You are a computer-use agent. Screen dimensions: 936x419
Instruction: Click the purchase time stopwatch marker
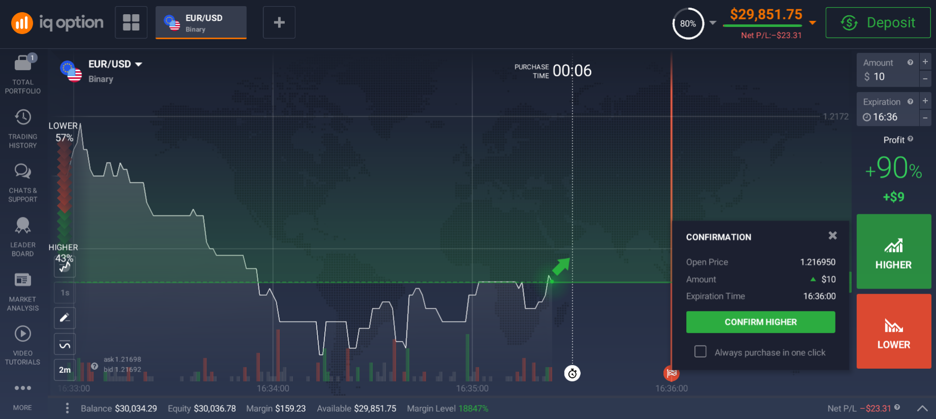click(573, 374)
